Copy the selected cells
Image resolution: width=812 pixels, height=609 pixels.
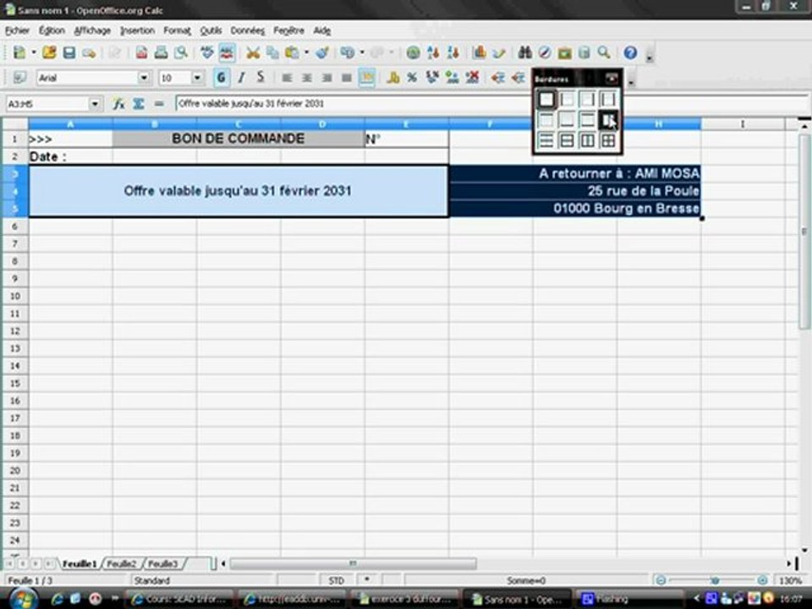pyautogui.click(x=272, y=52)
